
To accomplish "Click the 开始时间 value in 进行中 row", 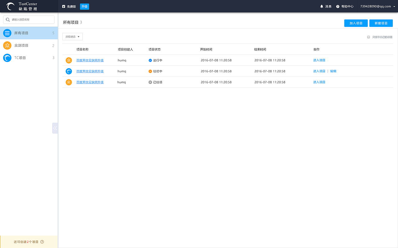I will [216, 60].
